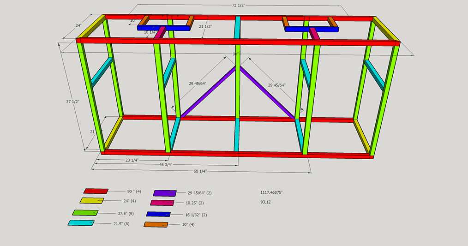This screenshot has height=246, width=468.
Task: Choose the purple 29 45/64" legend swatch
Action: [165, 193]
